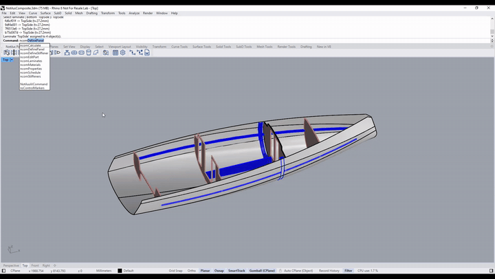Click the boat-with-mast toolbar icon
This screenshot has height=279, width=495.
coord(67,52)
